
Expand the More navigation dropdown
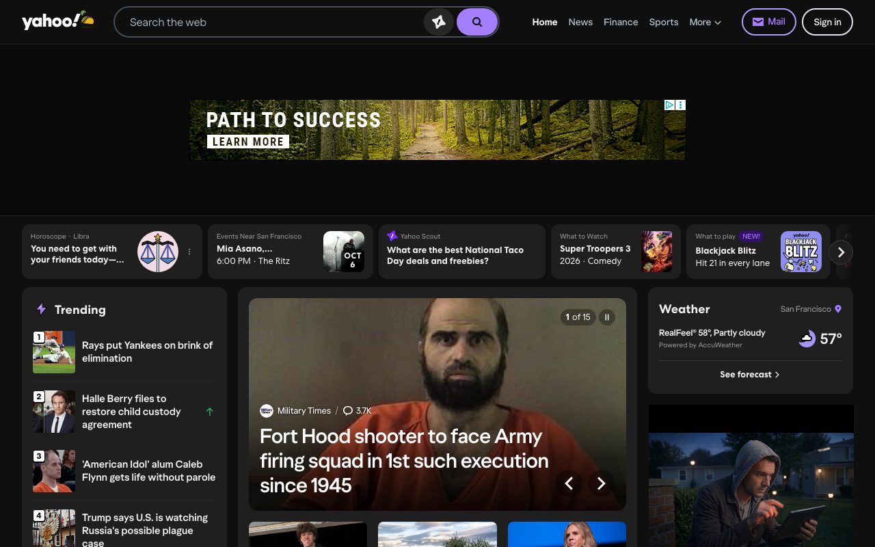[x=705, y=22]
